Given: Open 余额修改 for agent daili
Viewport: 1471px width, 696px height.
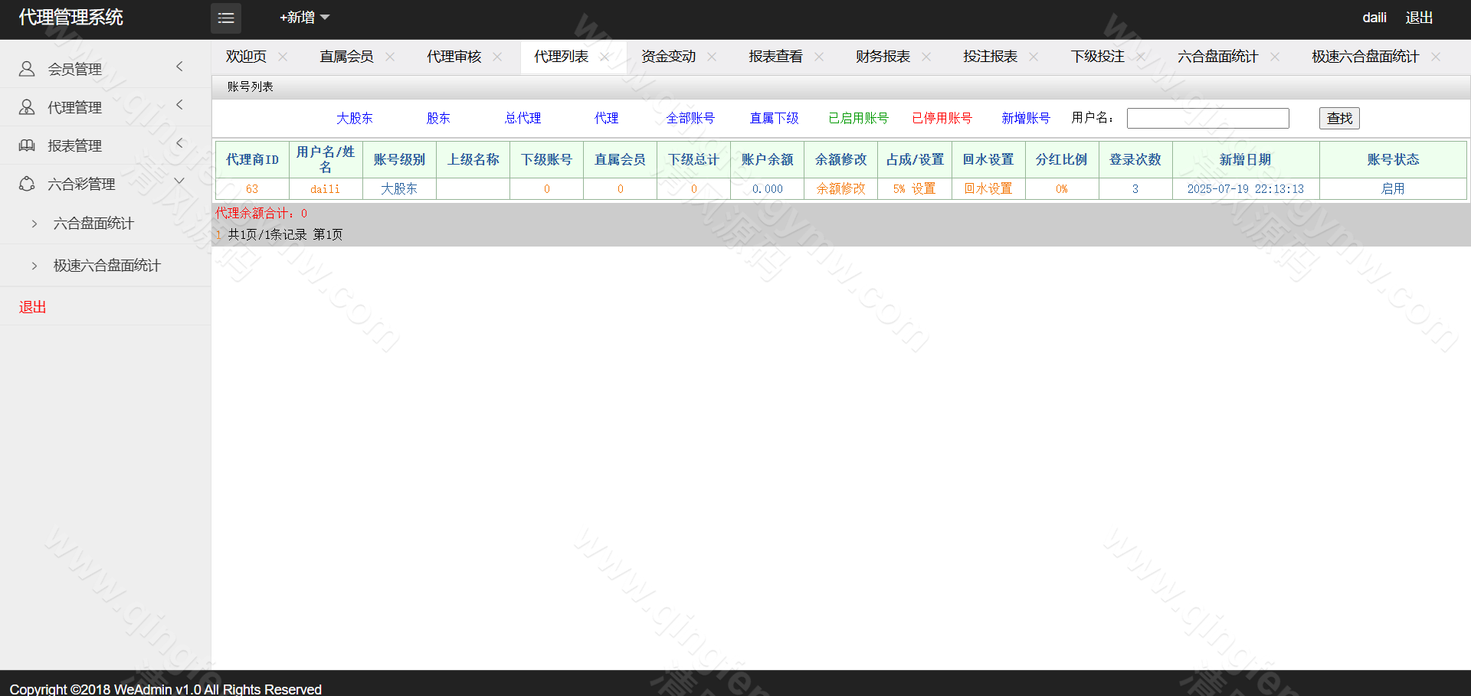Looking at the screenshot, I should (x=840, y=188).
